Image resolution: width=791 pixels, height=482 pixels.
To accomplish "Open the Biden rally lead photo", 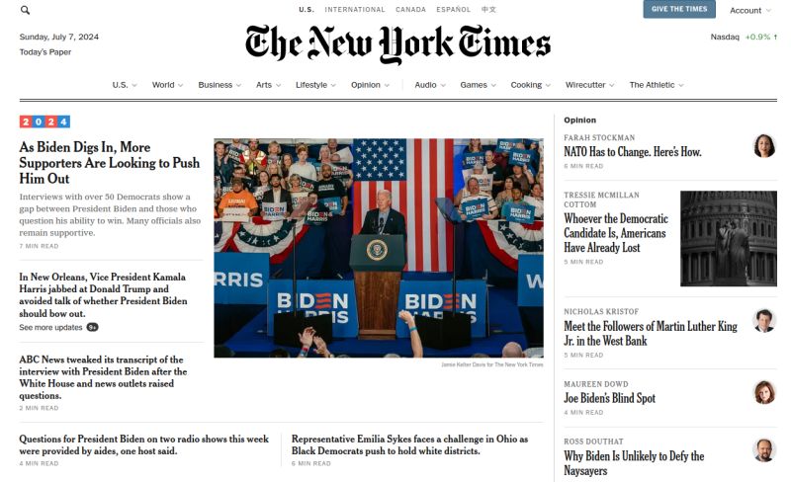I will pos(379,248).
